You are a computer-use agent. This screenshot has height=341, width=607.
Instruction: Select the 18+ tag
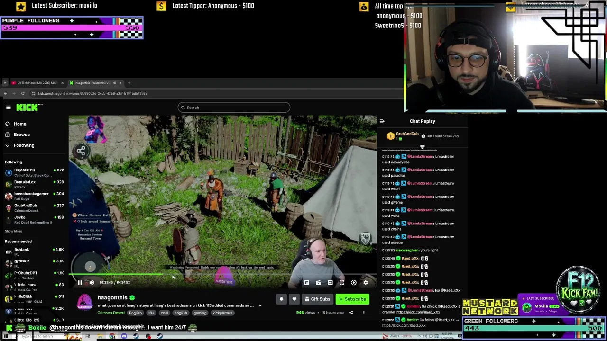point(151,313)
